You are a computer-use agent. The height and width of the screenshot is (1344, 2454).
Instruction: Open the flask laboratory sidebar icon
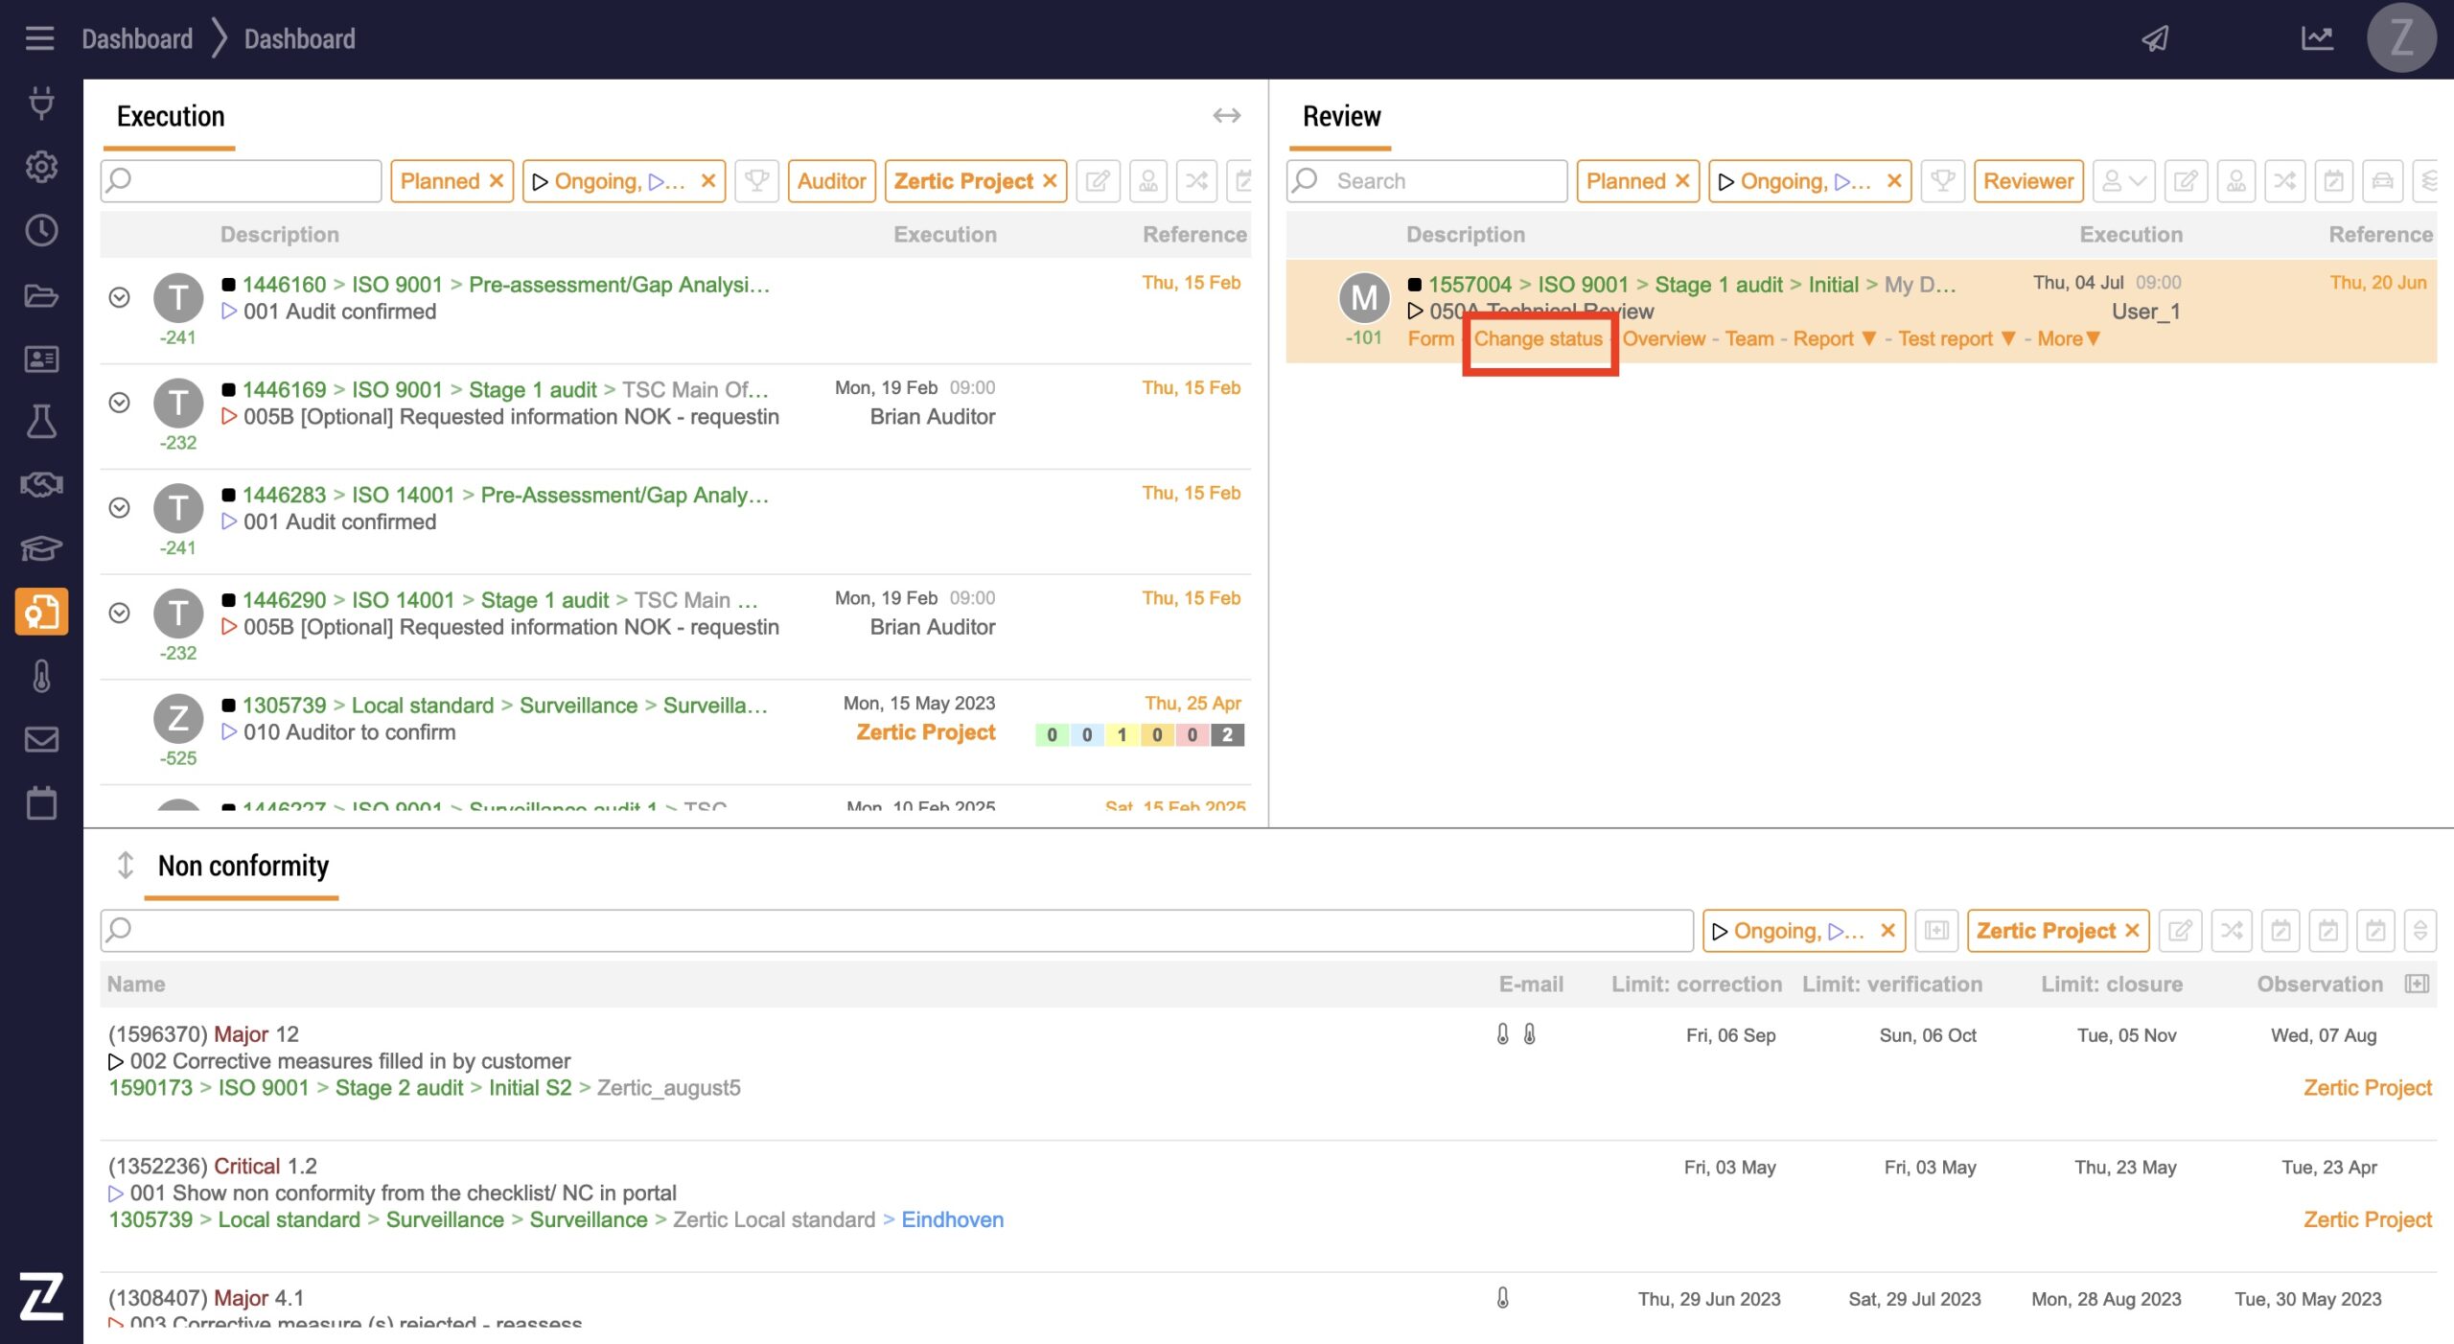[x=41, y=422]
